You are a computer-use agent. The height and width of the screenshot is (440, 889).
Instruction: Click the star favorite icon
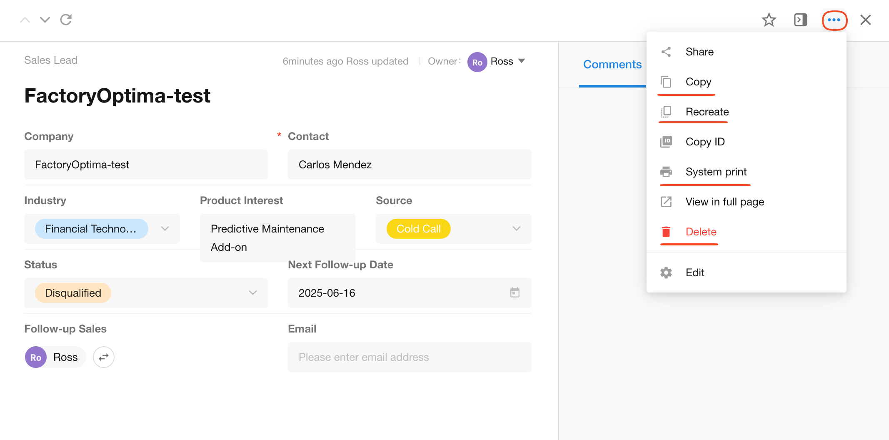tap(769, 20)
